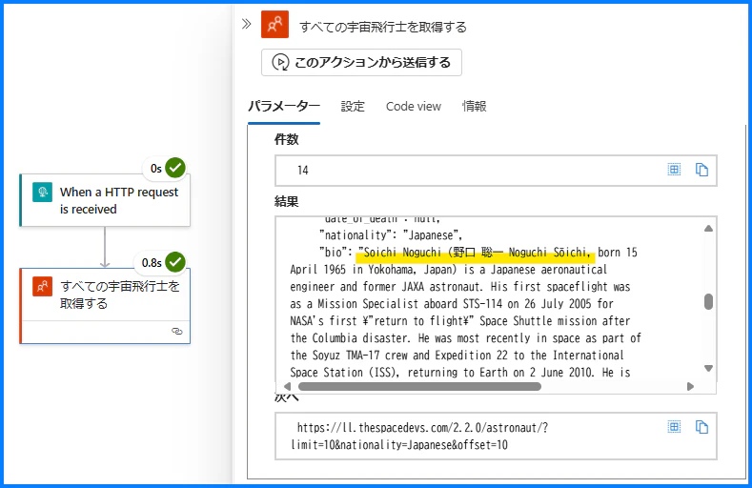
Task: Click the 結果 label
Action: coord(286,201)
